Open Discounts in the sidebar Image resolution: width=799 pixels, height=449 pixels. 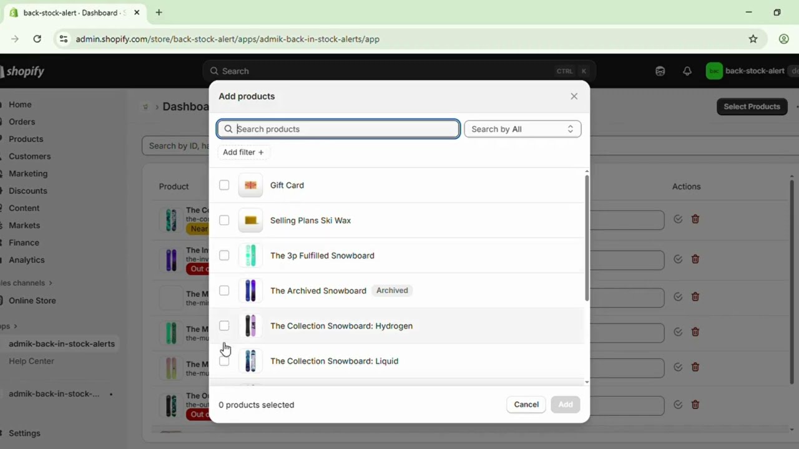[27, 191]
